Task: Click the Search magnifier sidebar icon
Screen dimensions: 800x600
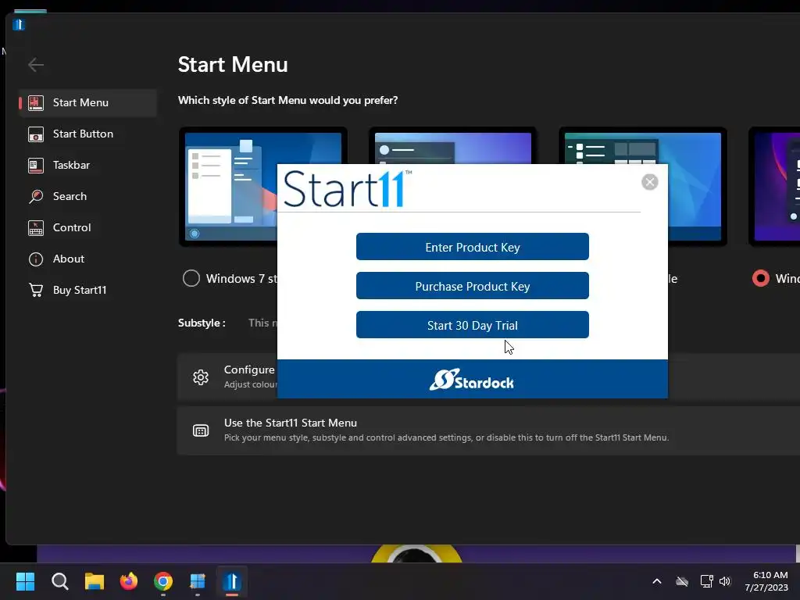Action: click(36, 196)
